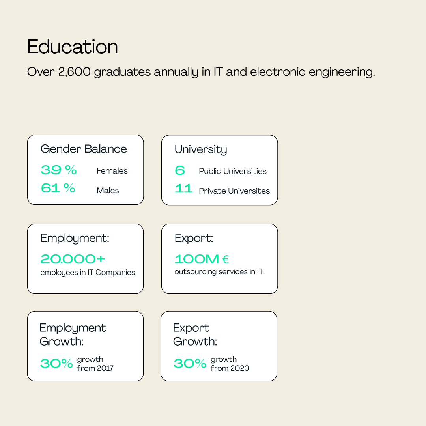Select the graduates subtitle sentence
The image size is (426, 426).
201,72
